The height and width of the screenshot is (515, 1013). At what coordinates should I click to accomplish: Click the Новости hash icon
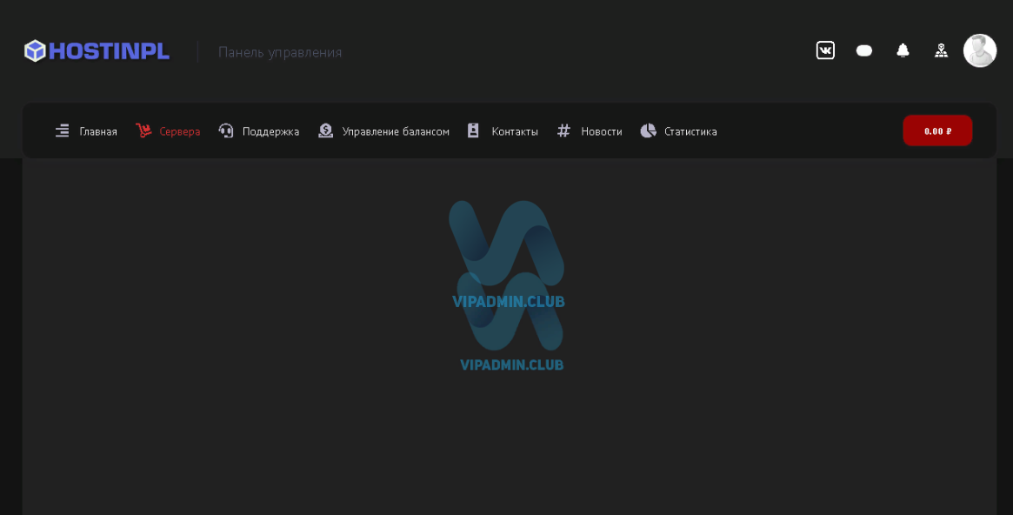click(x=563, y=130)
